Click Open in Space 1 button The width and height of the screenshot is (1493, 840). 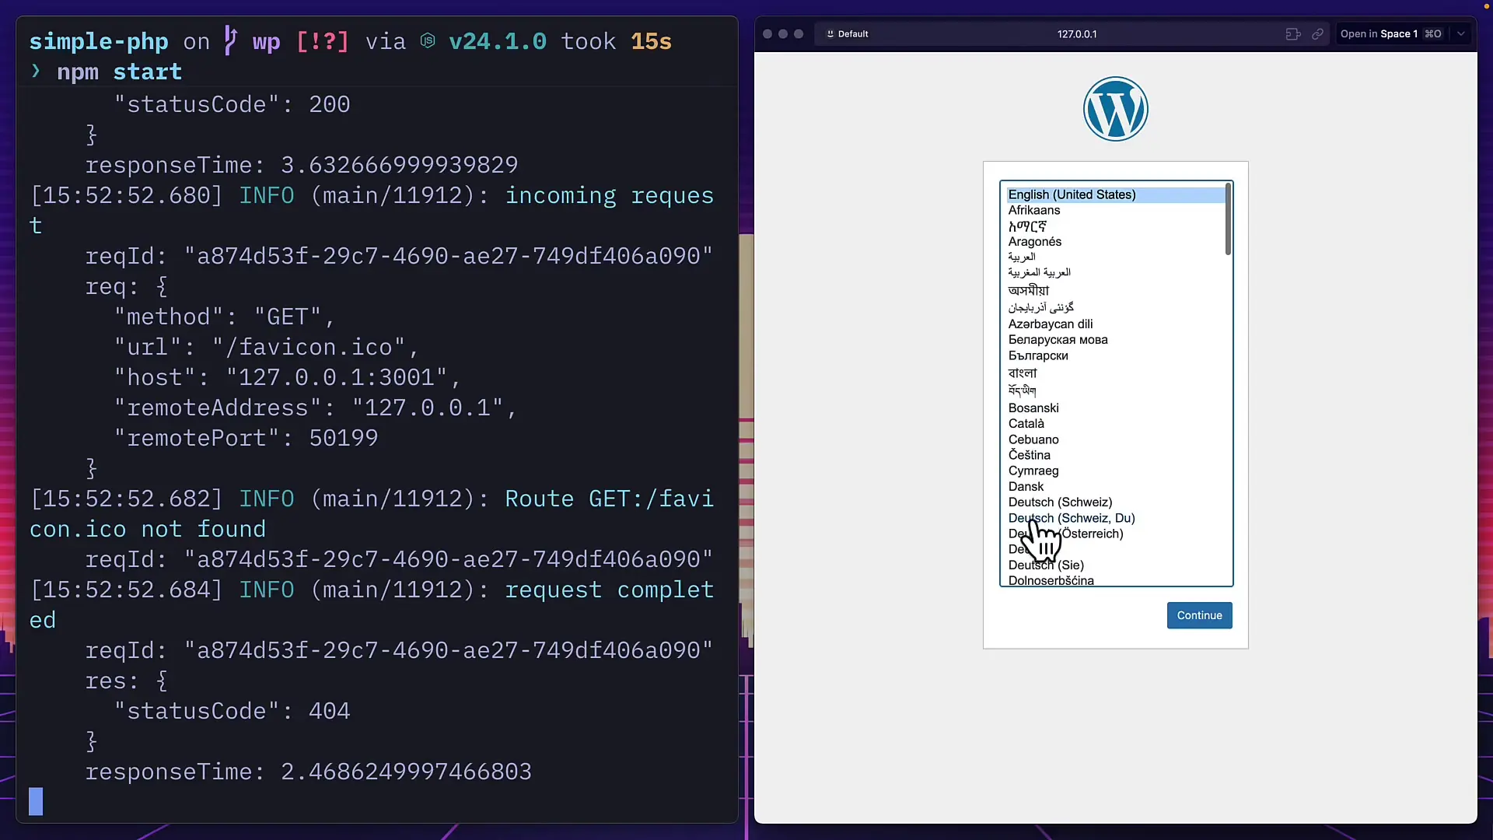1390,34
